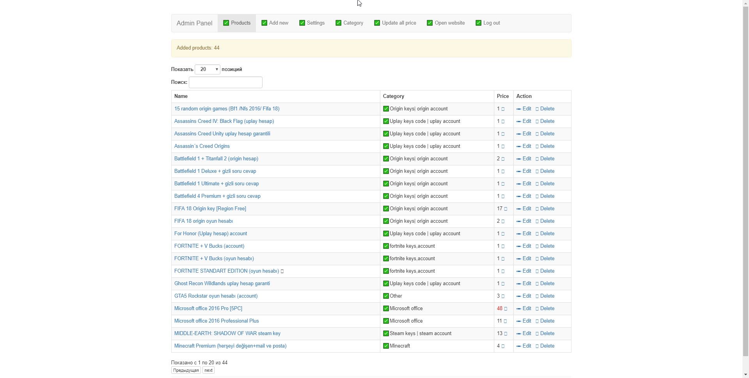Click category check icon in Minecraft Premium row

[x=386, y=346]
